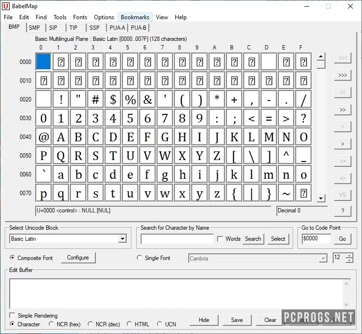The width and height of the screenshot is (362, 334).
Task: Click the => history forward button
Action: (343, 178)
